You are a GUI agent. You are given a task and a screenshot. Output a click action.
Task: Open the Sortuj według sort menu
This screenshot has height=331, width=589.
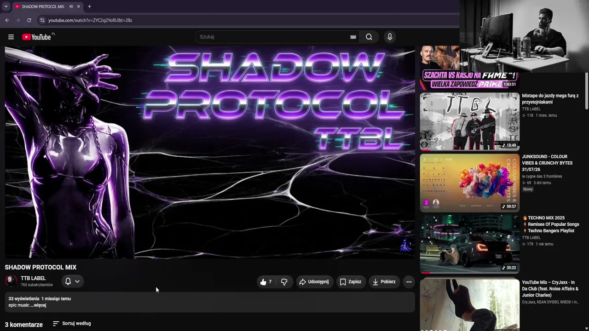tap(72, 324)
